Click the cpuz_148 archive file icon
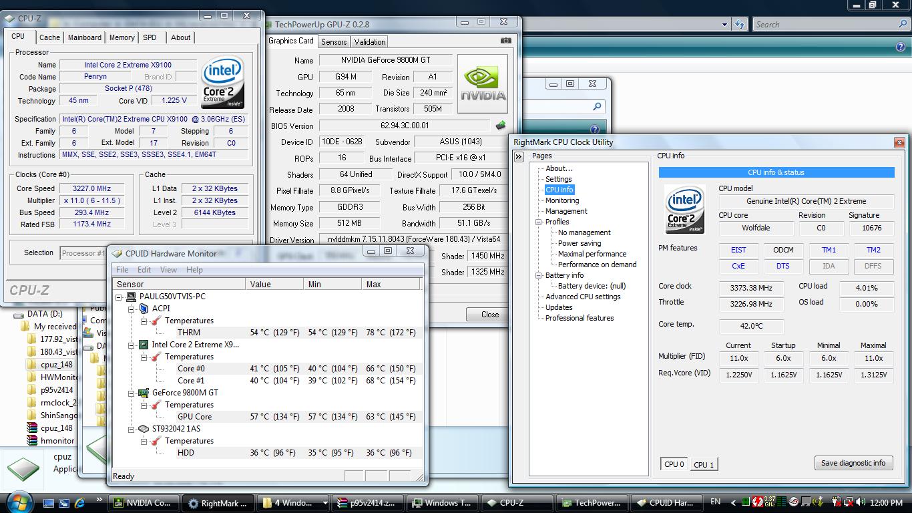The image size is (912, 513). [x=32, y=428]
